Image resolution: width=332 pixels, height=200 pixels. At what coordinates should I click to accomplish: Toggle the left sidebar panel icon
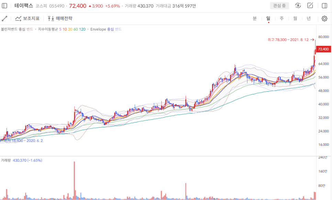pyautogui.click(x=4, y=6)
